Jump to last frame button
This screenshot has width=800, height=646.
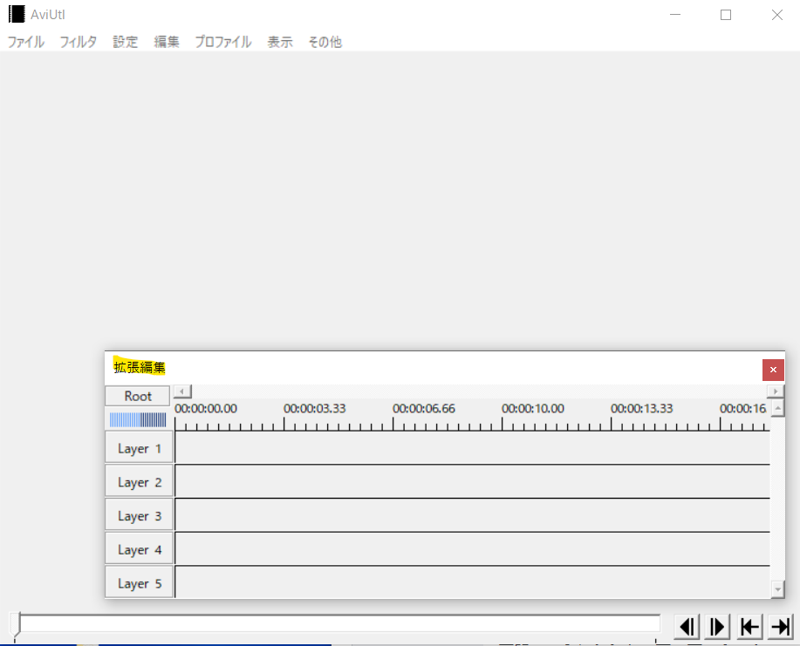coord(781,627)
